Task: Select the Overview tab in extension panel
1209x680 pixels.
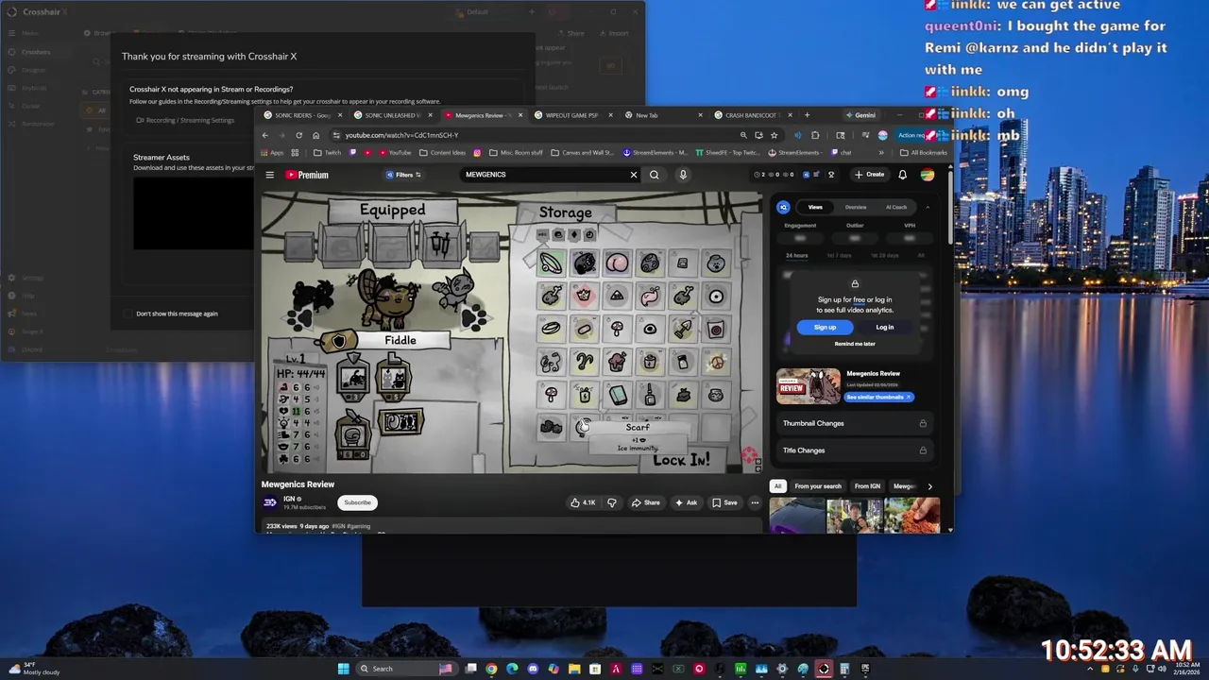Action: click(856, 207)
